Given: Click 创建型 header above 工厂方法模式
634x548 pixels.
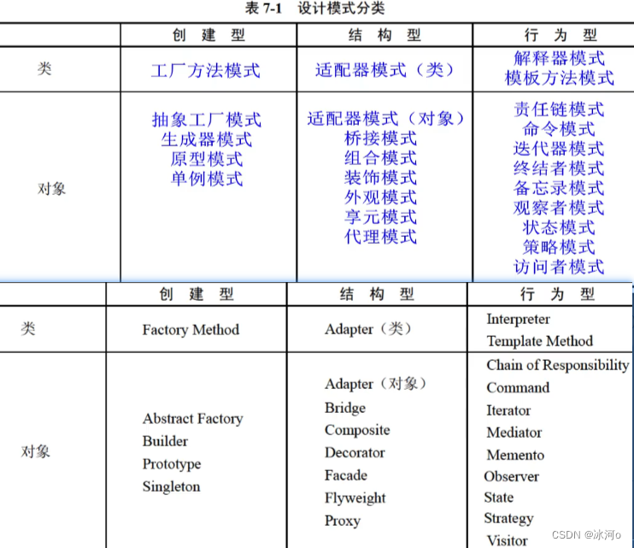Looking at the screenshot, I should click(208, 35).
